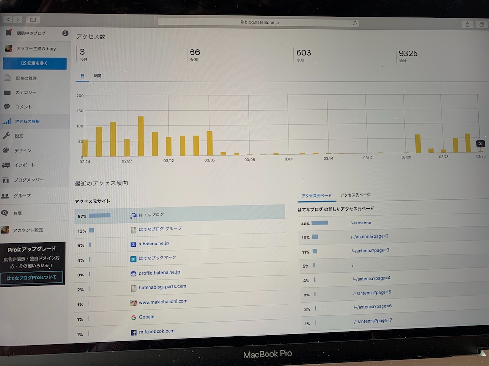This screenshot has height=366, width=489.
Task: Open /-/antenna 46% referrer link
Action: coord(361,223)
